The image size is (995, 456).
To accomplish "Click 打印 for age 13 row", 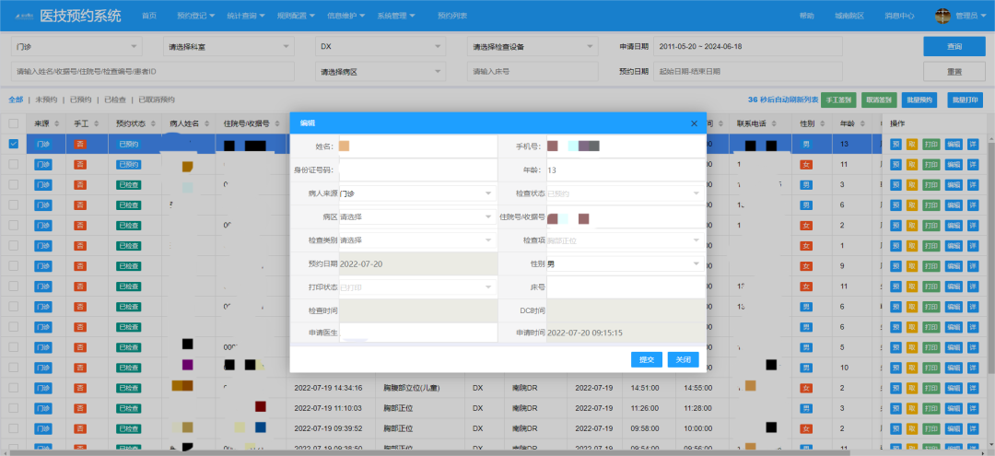I will click(x=931, y=144).
